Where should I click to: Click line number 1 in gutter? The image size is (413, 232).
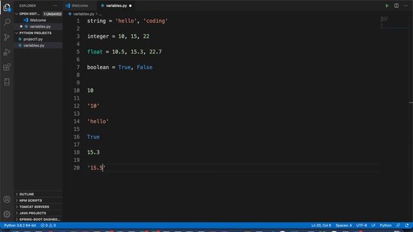click(x=78, y=21)
